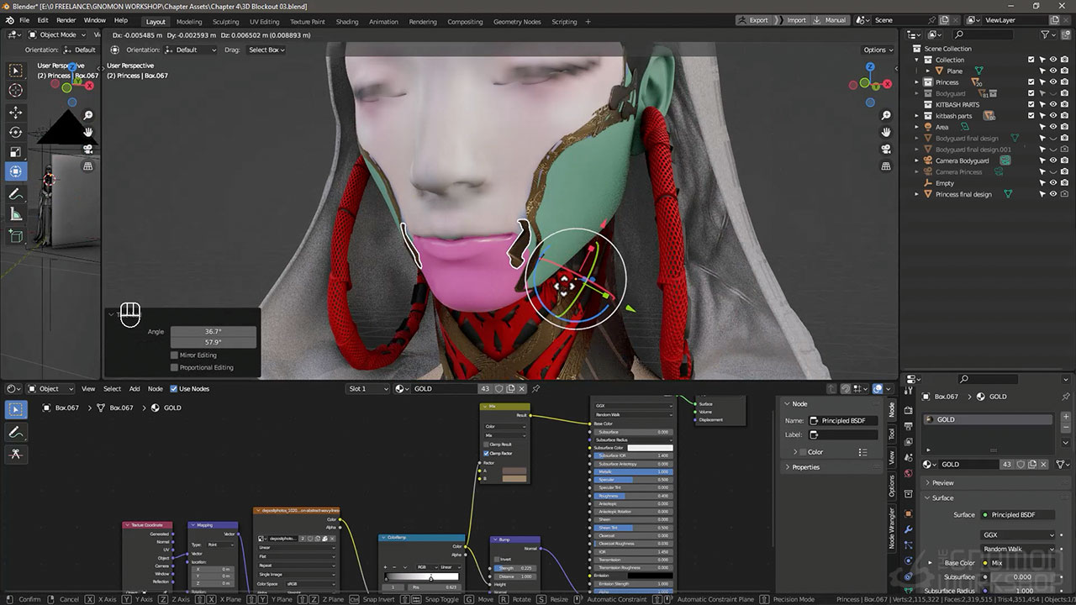1076x605 pixels.
Task: Select the Move tool in viewport toolbar
Action: pyautogui.click(x=16, y=112)
